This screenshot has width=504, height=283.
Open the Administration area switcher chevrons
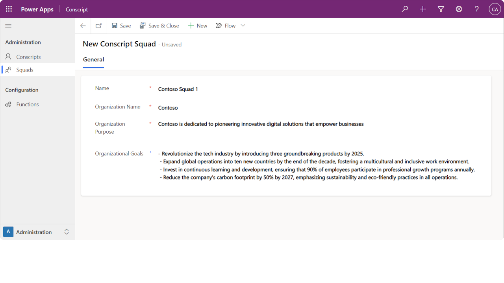[67, 232]
